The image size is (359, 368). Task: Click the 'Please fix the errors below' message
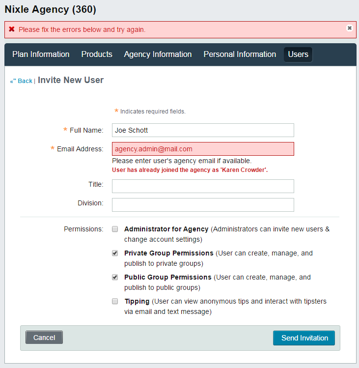pyautogui.click(x=82, y=29)
